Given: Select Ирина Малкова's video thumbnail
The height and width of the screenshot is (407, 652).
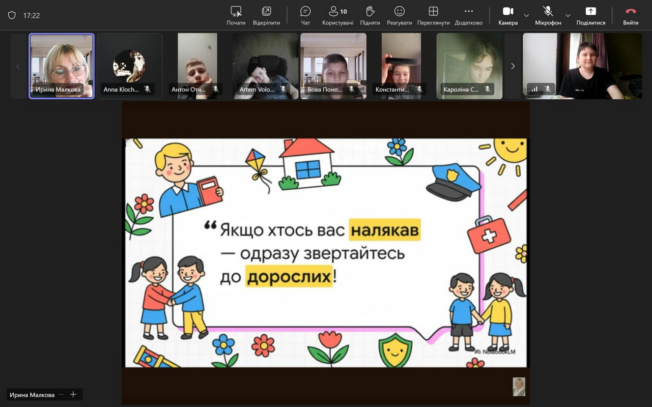Looking at the screenshot, I should tap(62, 66).
